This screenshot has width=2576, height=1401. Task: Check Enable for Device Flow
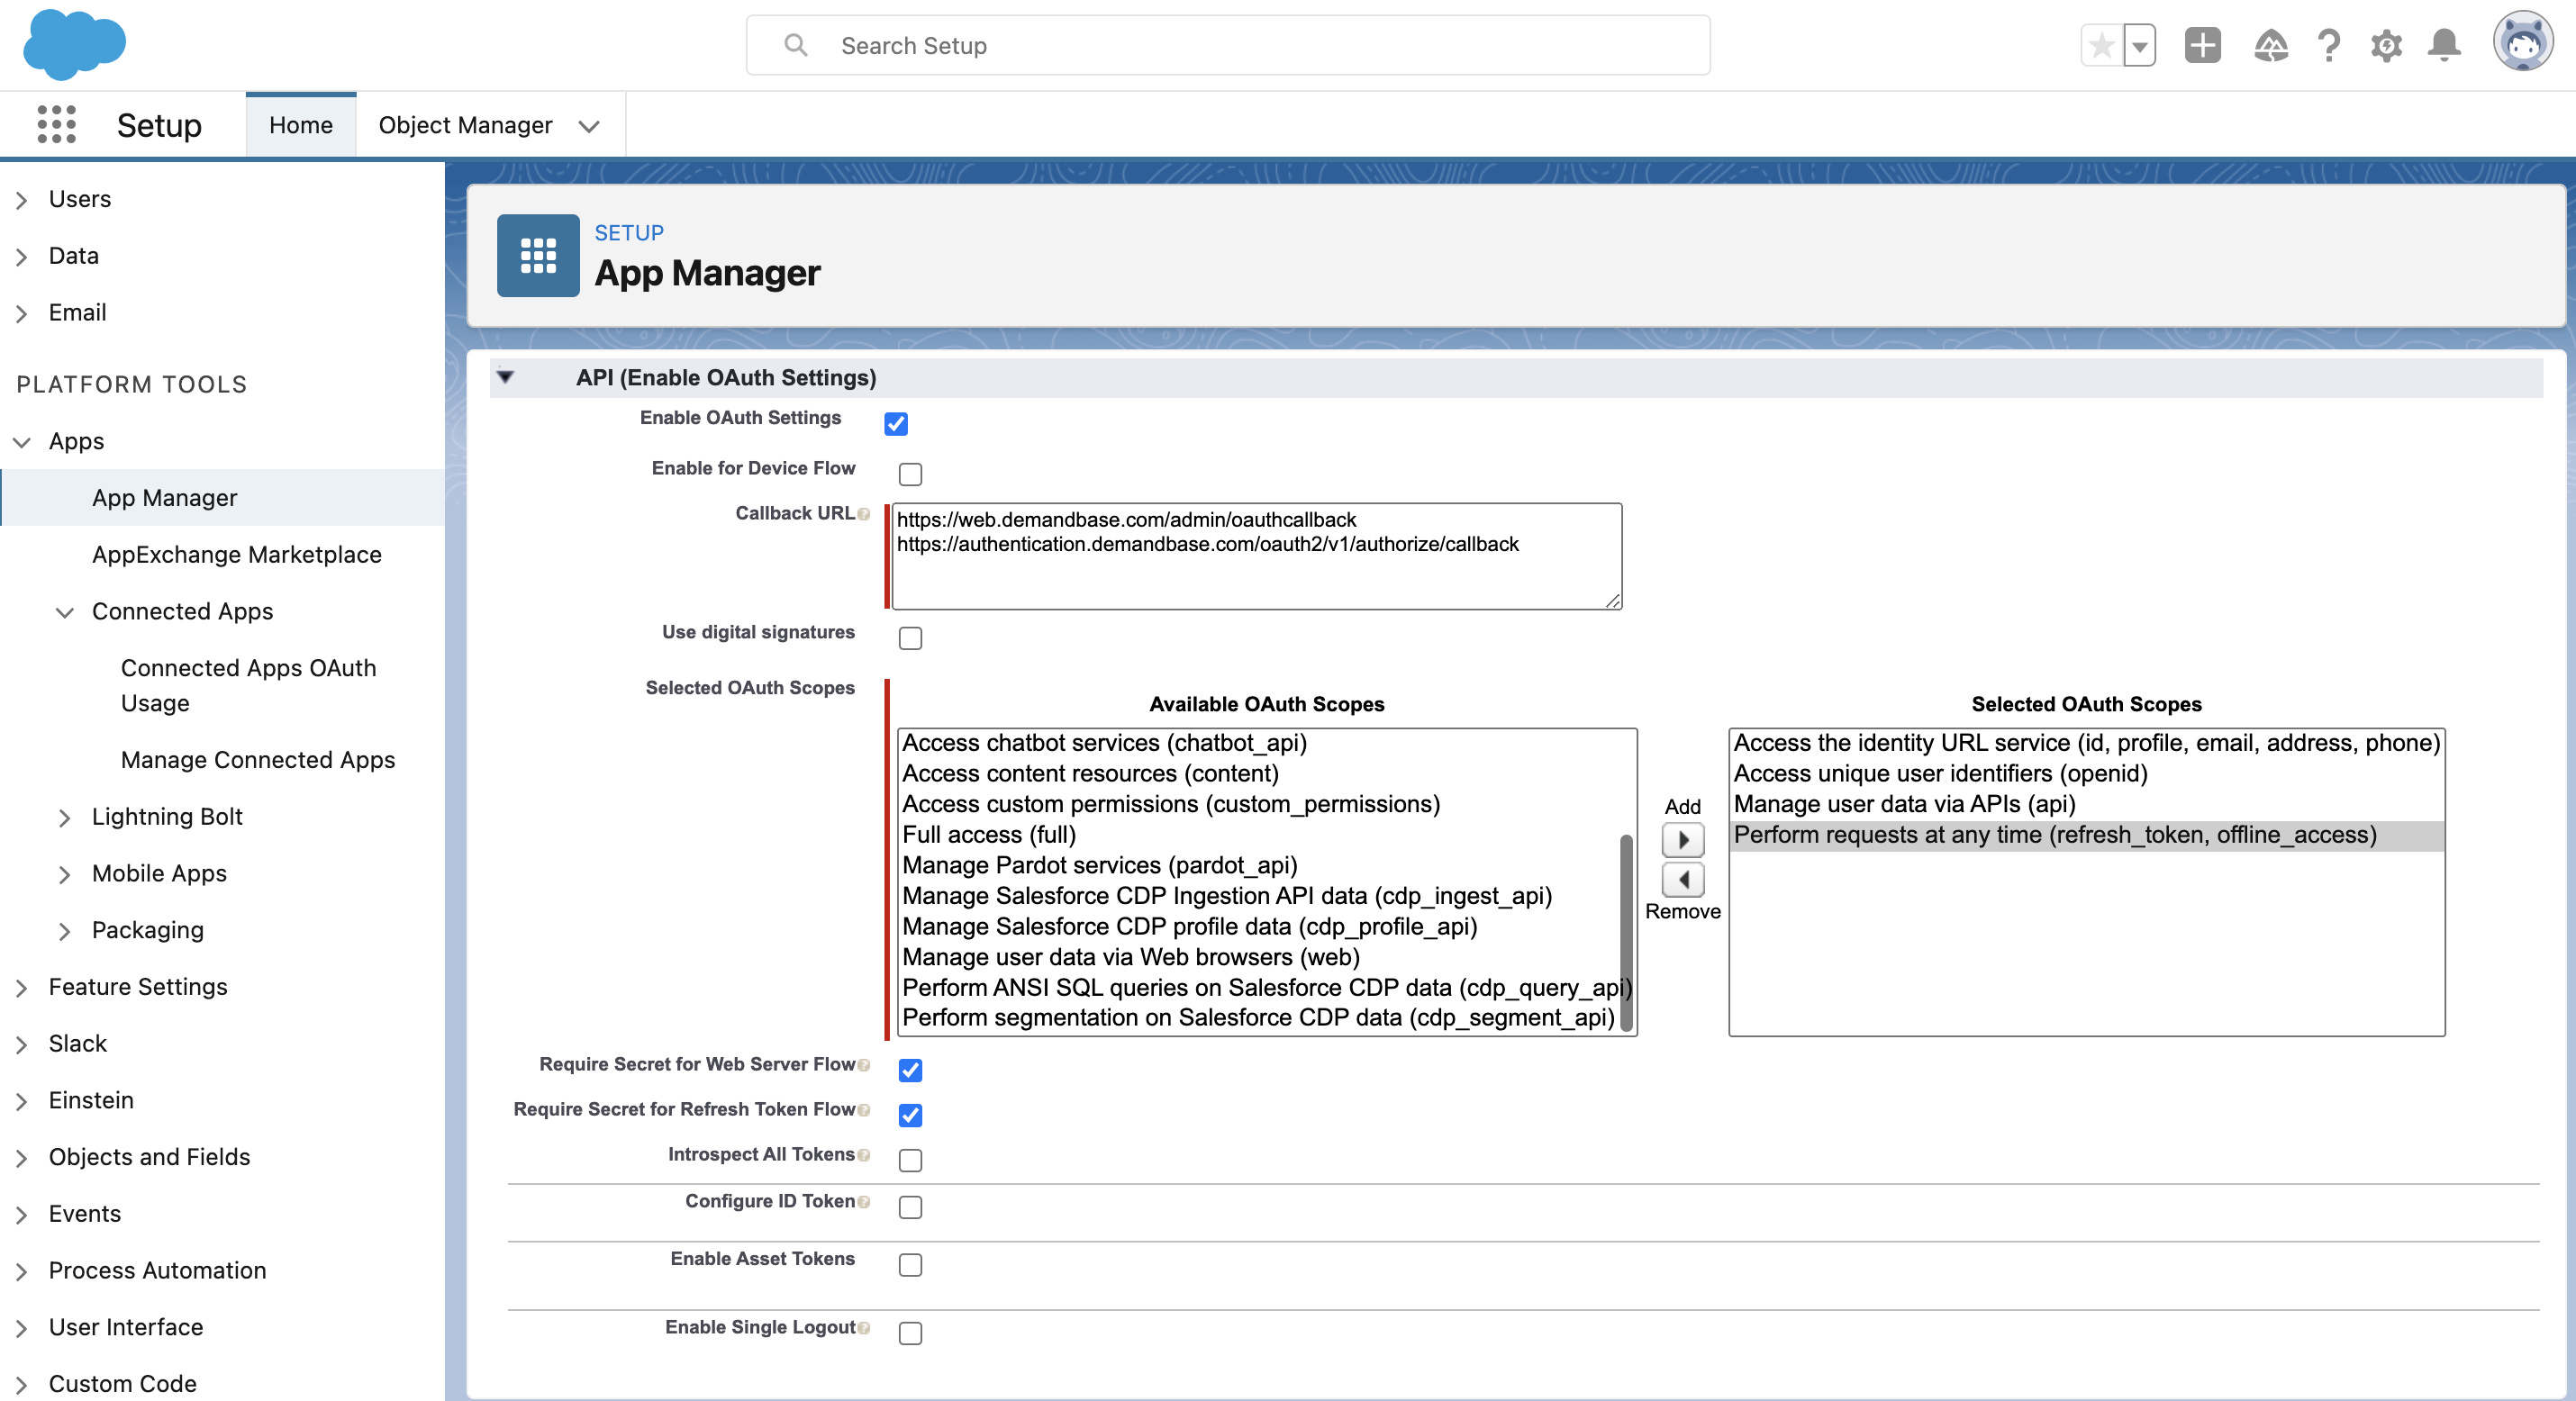(x=910, y=474)
